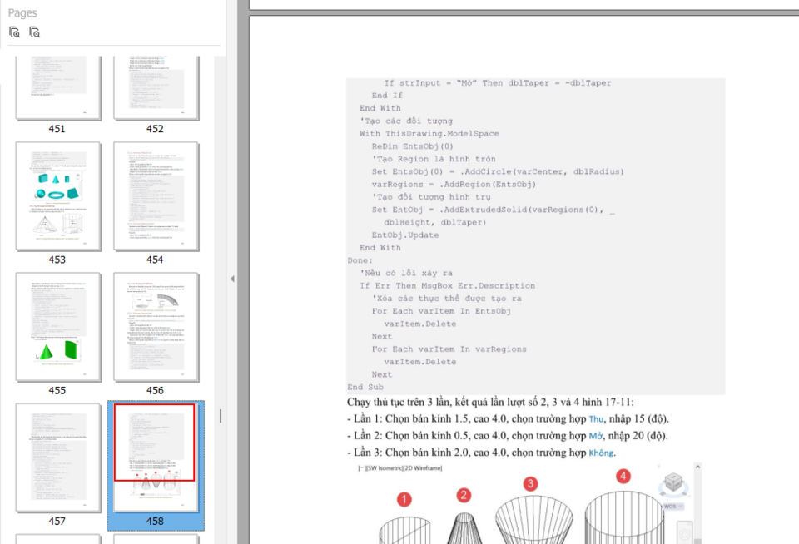
Task: Open the WCS dropdown in the figure
Action: [675, 506]
